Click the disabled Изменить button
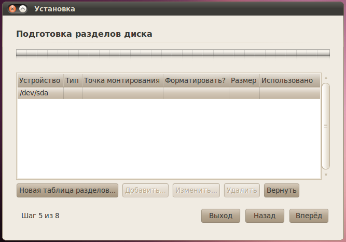 click(196, 190)
